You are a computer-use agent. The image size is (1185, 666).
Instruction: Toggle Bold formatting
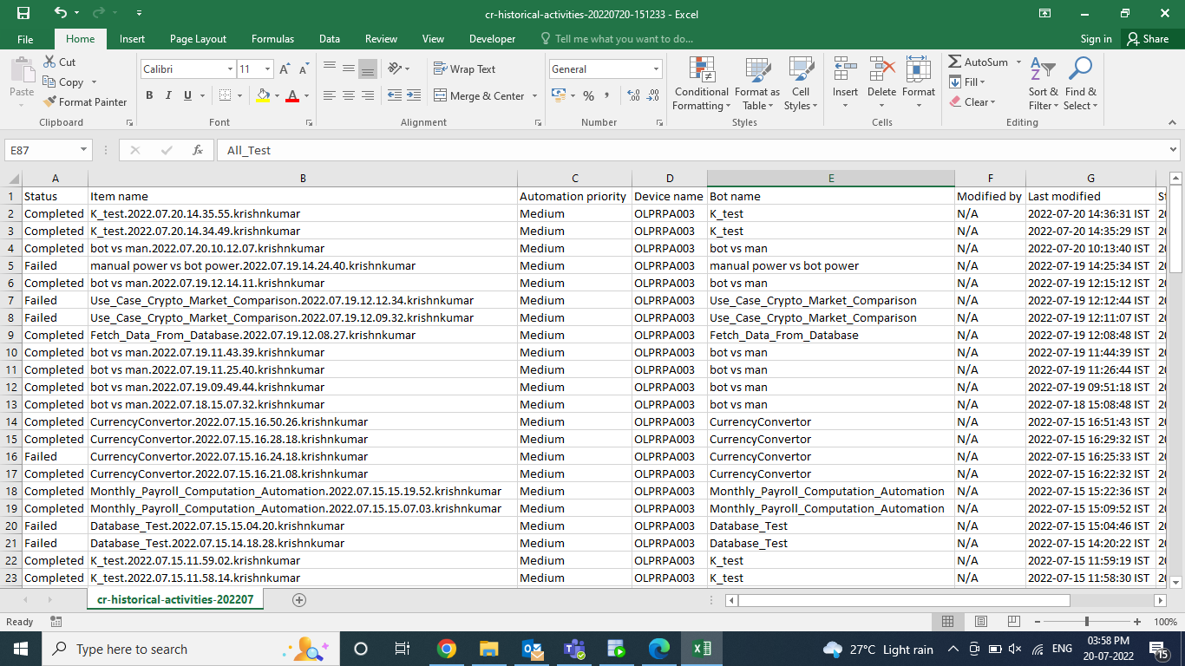point(149,96)
